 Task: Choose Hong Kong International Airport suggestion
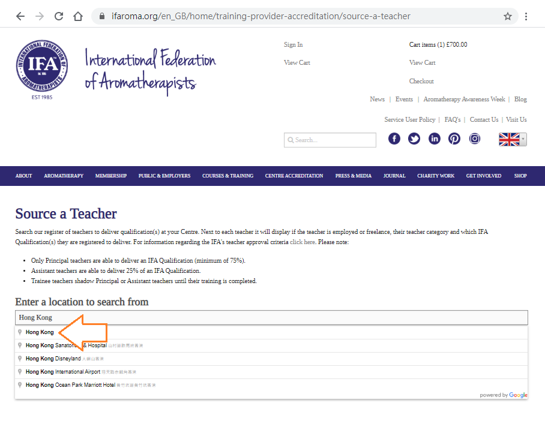(63, 372)
